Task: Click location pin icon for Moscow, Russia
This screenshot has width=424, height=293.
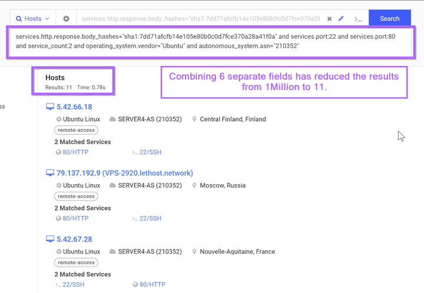Action: [x=194, y=185]
